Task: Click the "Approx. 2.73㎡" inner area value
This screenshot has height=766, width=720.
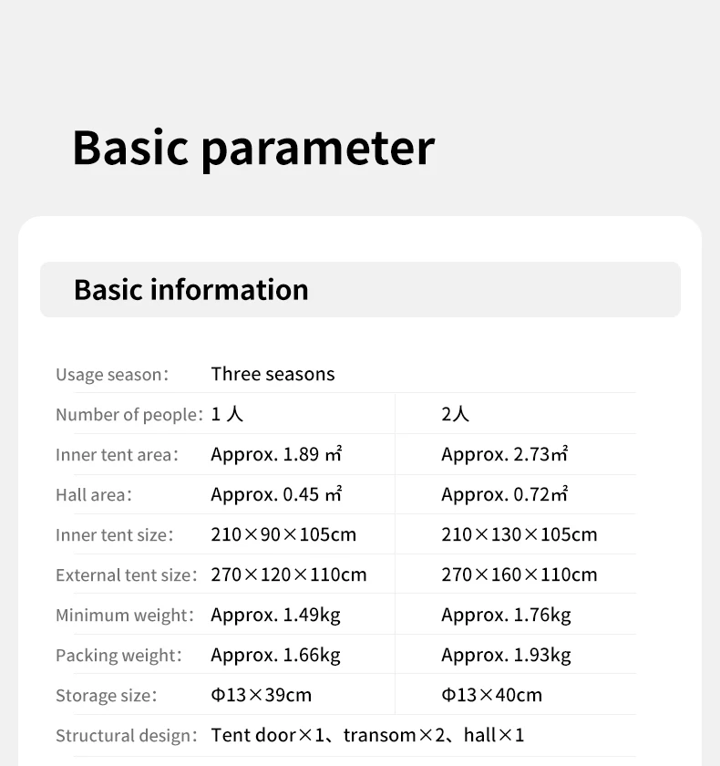Action: coord(505,454)
